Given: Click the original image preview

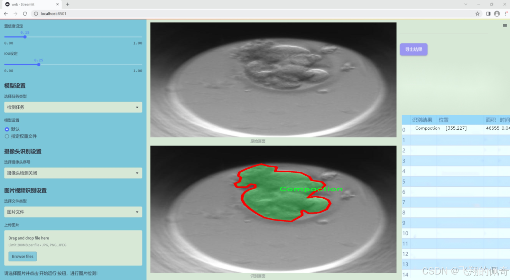Looking at the screenshot, I should coord(273,80).
